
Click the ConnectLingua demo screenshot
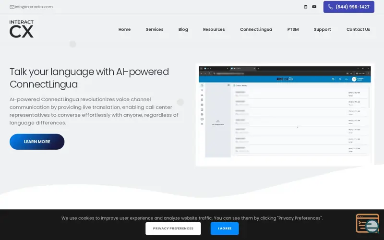(x=285, y=115)
